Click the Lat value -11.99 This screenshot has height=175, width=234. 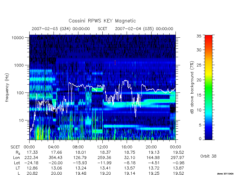(104, 163)
